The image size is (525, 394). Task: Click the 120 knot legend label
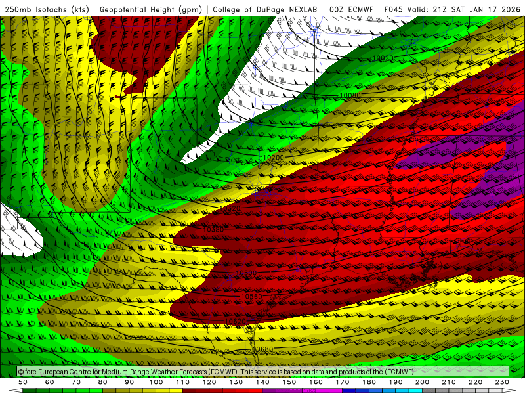209,382
